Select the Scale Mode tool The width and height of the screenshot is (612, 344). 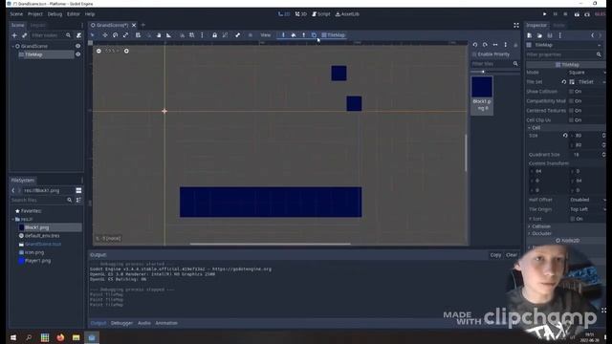[x=125, y=35]
